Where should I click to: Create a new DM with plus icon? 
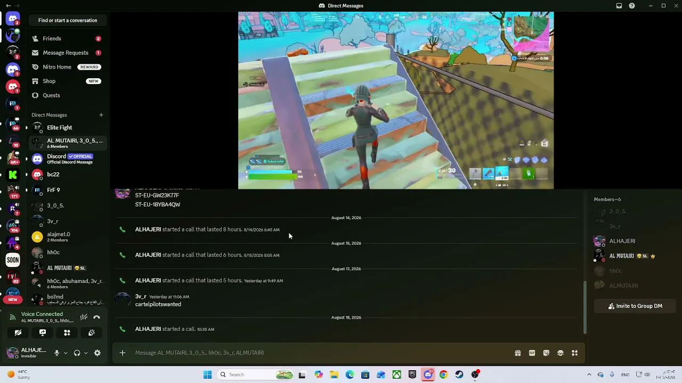click(101, 115)
